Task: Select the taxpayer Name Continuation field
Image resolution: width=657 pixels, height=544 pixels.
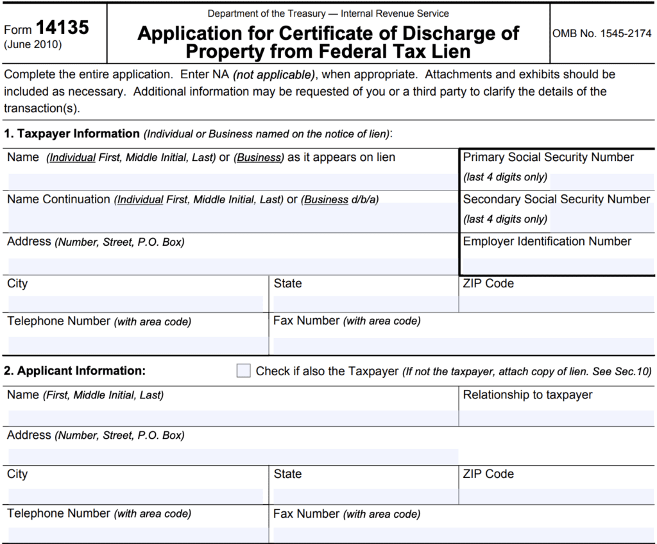Action: [232, 221]
